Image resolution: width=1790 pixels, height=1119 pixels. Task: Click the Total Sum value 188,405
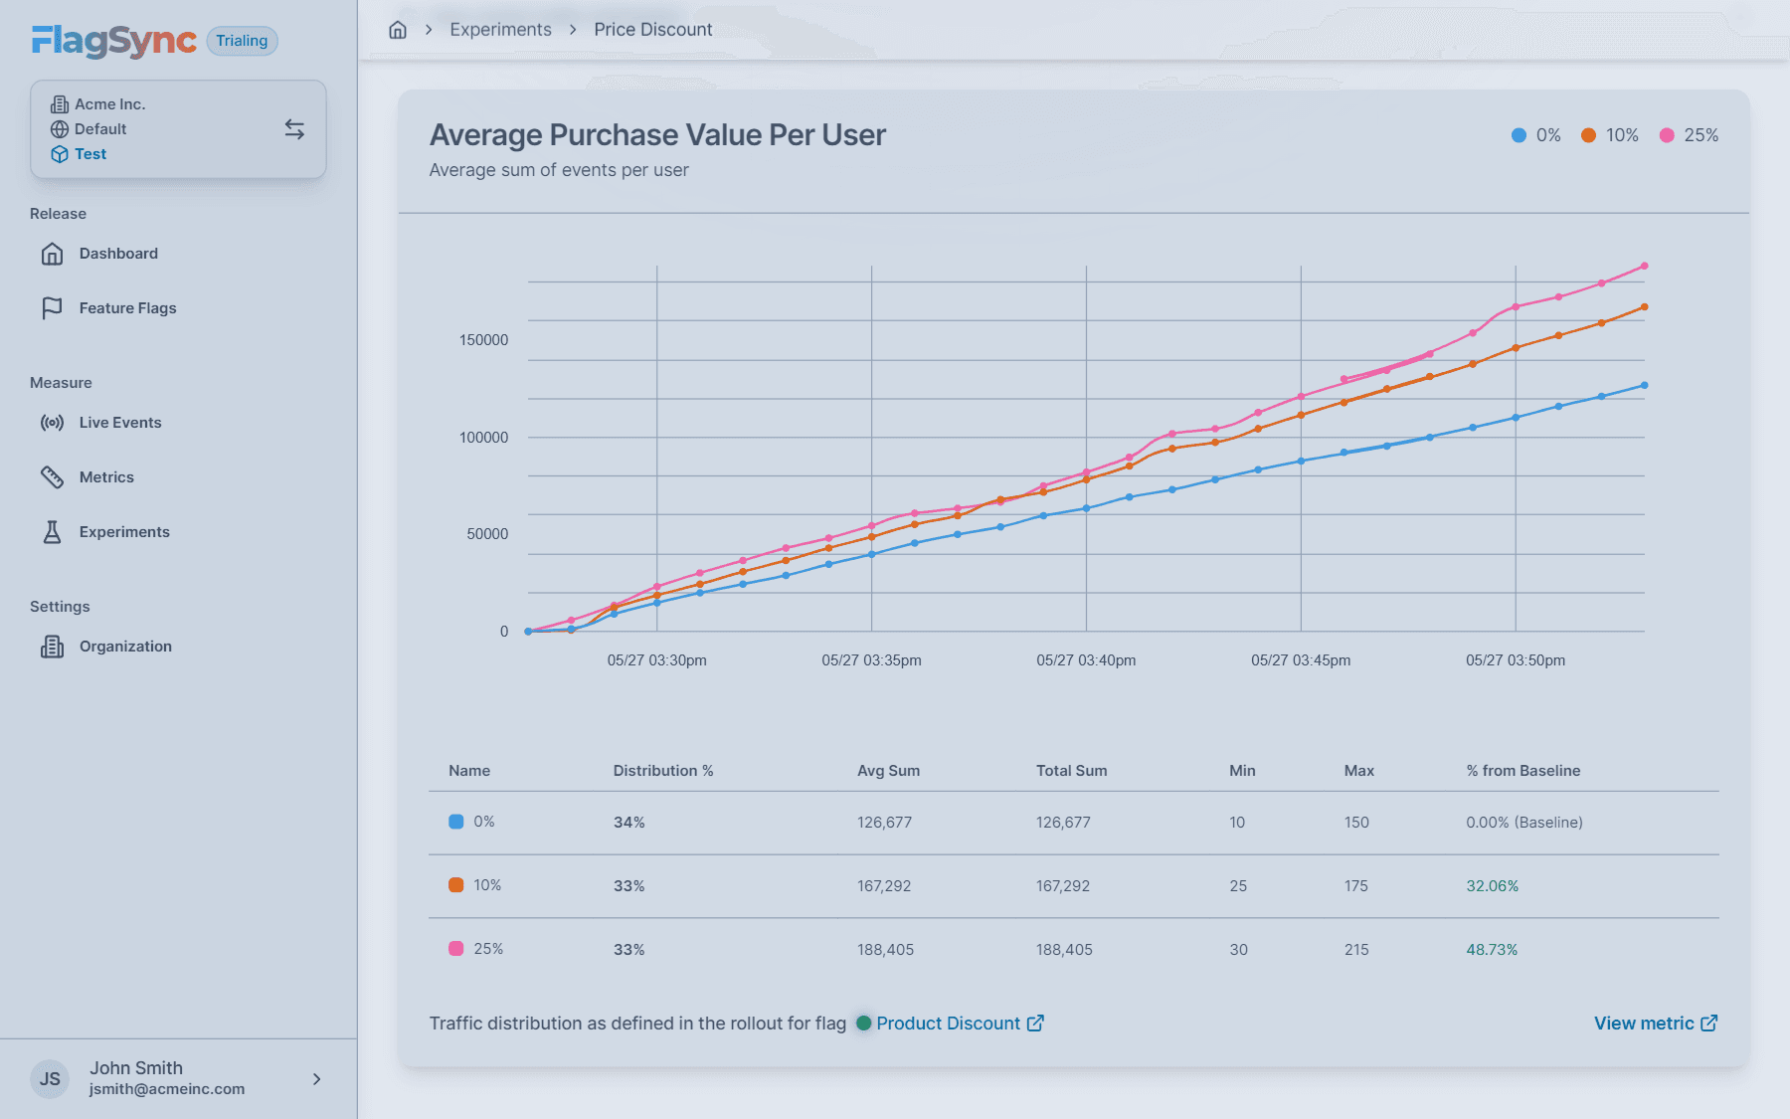[1064, 950]
